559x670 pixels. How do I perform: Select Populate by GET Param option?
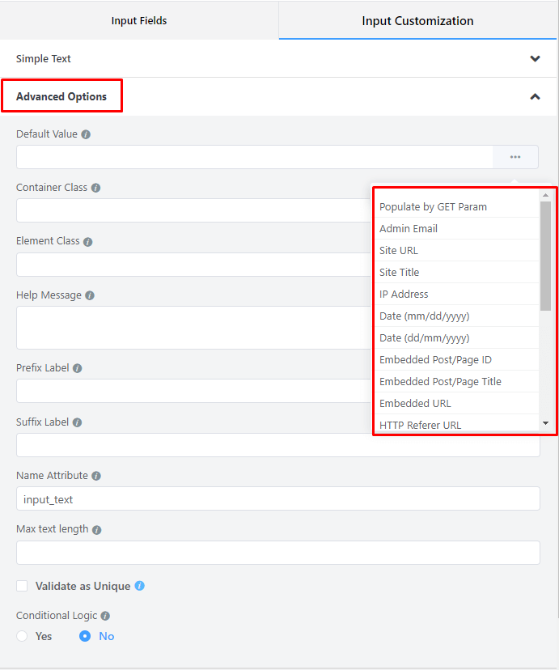point(433,206)
